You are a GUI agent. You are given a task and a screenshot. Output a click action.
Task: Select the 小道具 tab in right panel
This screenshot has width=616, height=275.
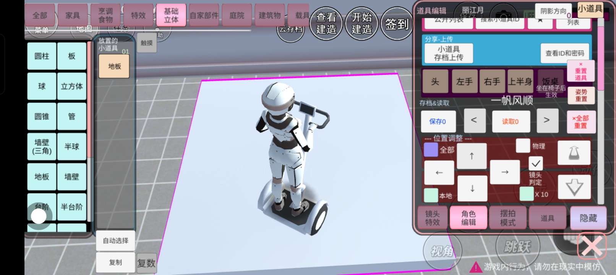coord(590,8)
